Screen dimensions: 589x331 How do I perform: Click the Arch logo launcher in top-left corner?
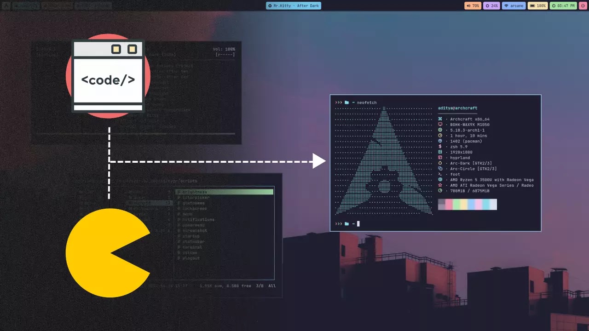[6, 6]
